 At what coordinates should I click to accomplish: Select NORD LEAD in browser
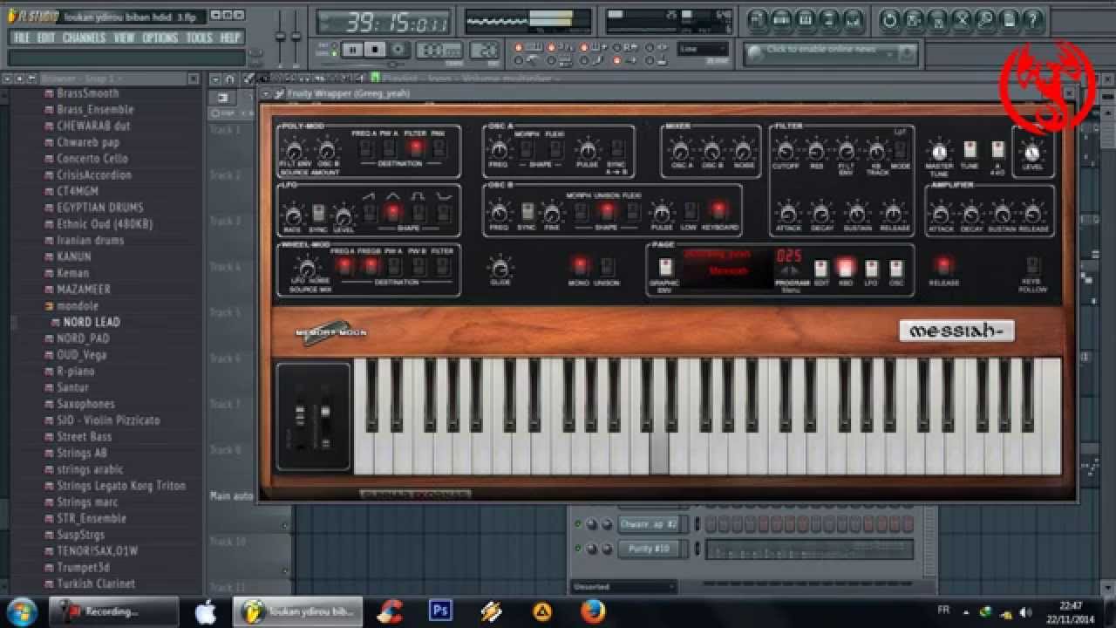click(92, 322)
